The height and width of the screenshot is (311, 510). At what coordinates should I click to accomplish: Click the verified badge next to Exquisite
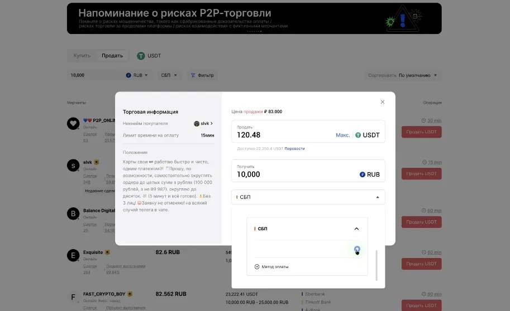click(107, 252)
